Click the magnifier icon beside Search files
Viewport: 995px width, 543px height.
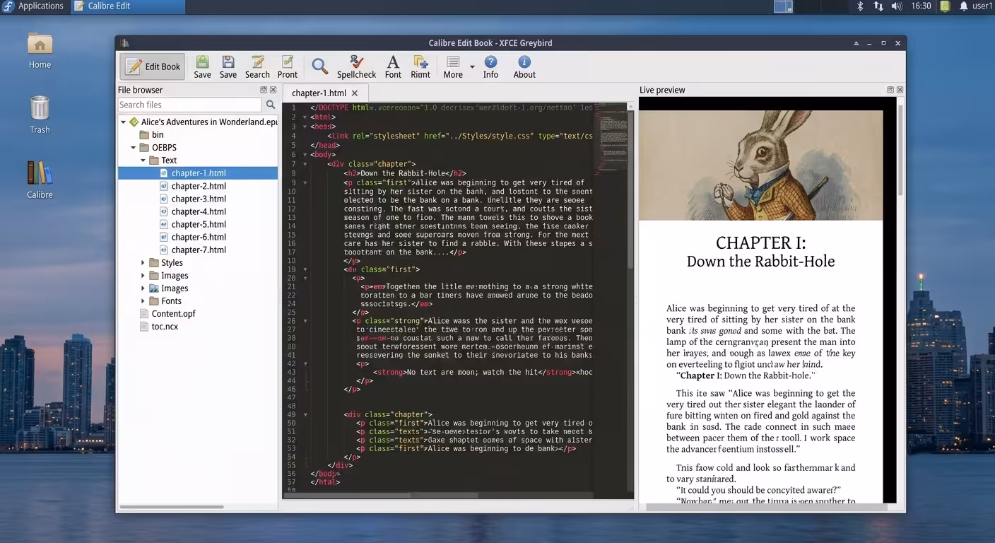[270, 105]
